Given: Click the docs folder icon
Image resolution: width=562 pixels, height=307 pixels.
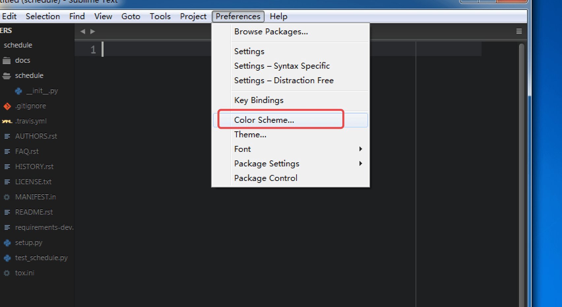Looking at the screenshot, I should point(7,60).
